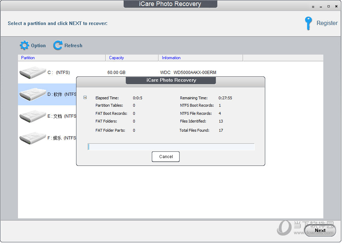
Task: Click the Refresh label text
Action: click(73, 45)
